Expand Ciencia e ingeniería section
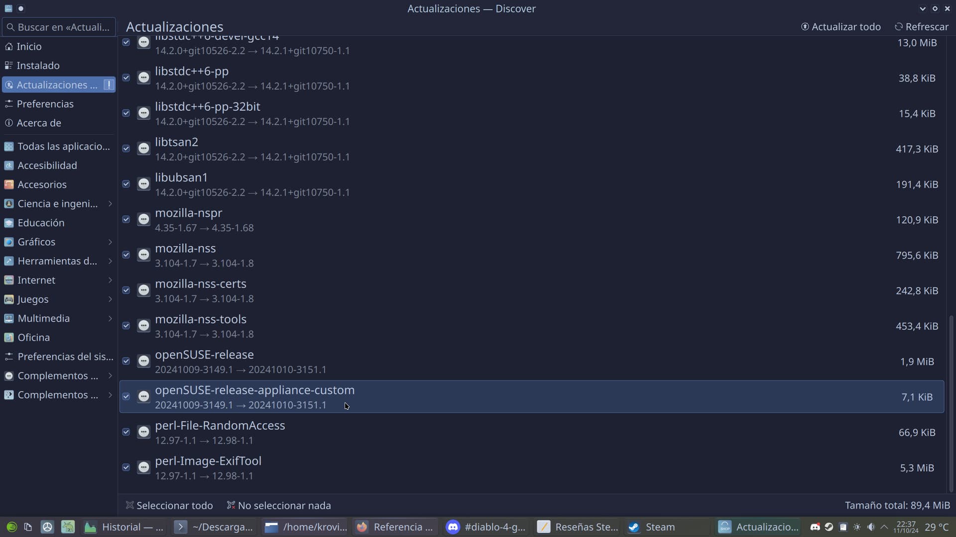Screen dimensions: 956x537 coord(110,203)
